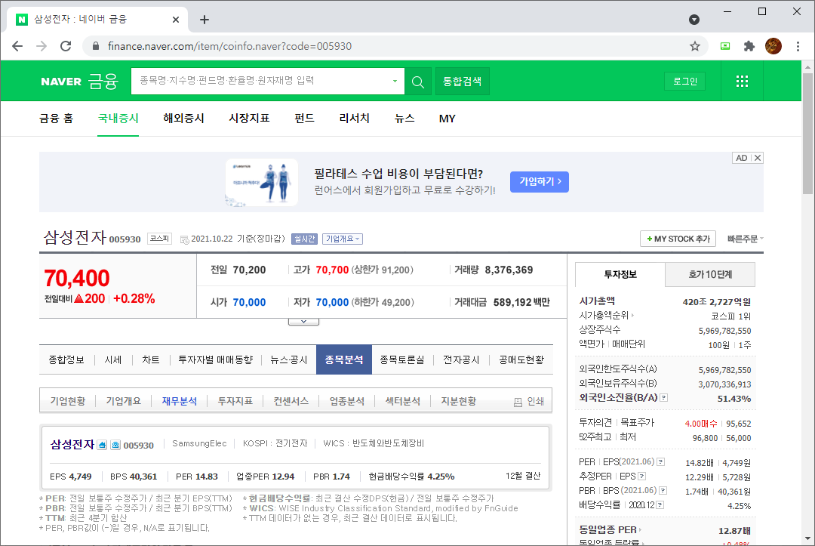Image resolution: width=815 pixels, height=546 pixels.
Task: Go to 해외증시 menu
Action: pos(183,119)
